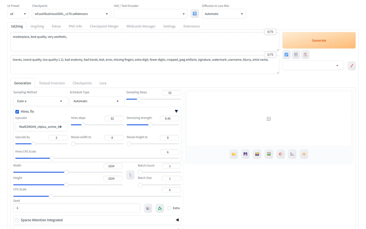Image resolution: width=366 pixels, height=229 pixels.
Task: Send the image to img2img (picture icon)
Action: tap(269, 154)
